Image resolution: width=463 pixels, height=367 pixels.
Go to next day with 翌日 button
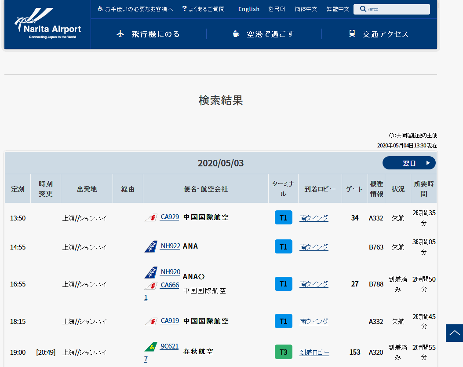coord(409,163)
